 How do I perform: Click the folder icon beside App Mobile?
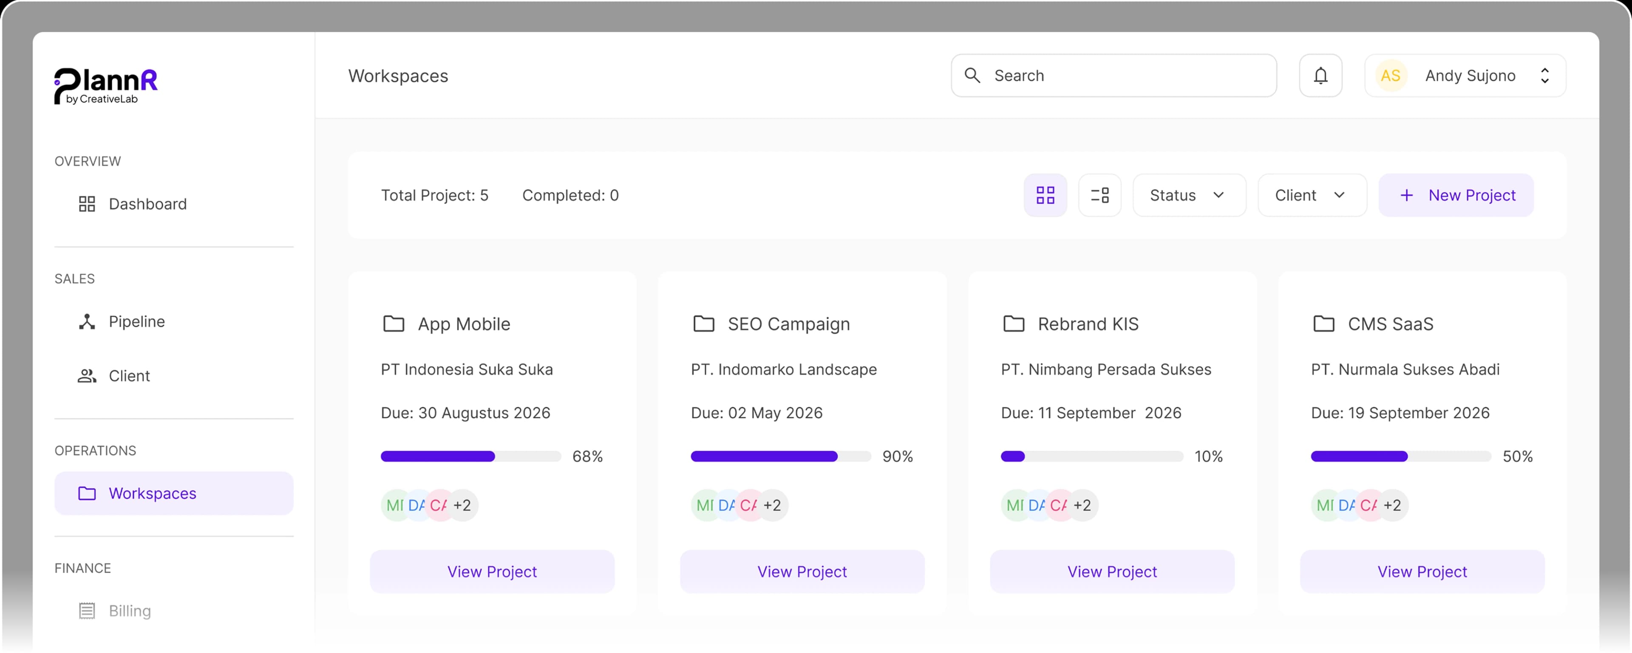[394, 324]
